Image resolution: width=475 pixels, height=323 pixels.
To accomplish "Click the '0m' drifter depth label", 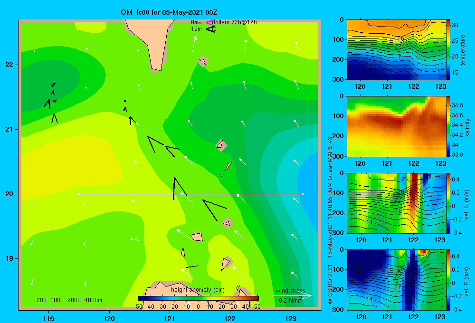I will (x=195, y=22).
